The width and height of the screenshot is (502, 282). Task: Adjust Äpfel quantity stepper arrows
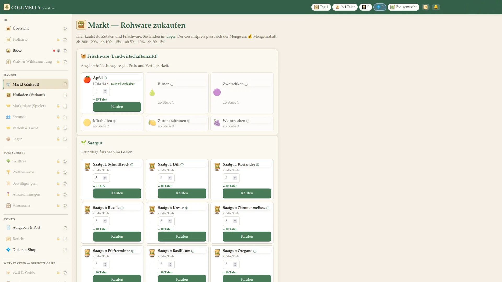pos(105,91)
